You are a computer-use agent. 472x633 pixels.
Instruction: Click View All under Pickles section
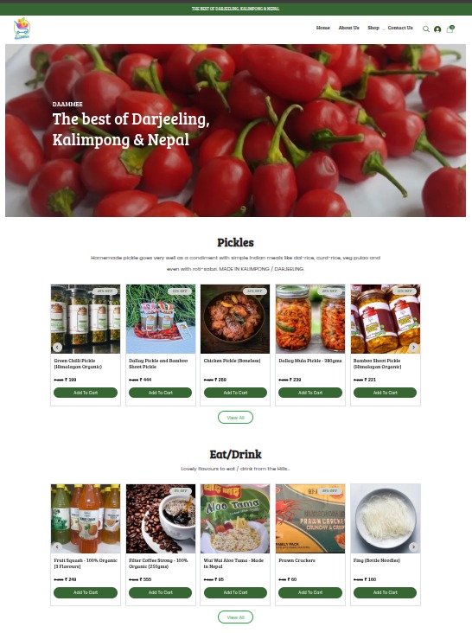pos(236,418)
